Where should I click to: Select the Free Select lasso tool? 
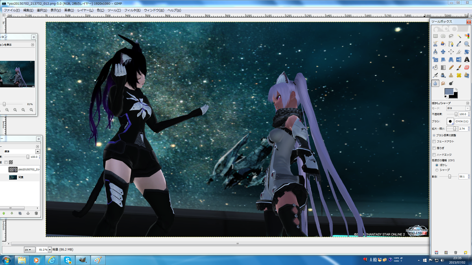(451, 36)
